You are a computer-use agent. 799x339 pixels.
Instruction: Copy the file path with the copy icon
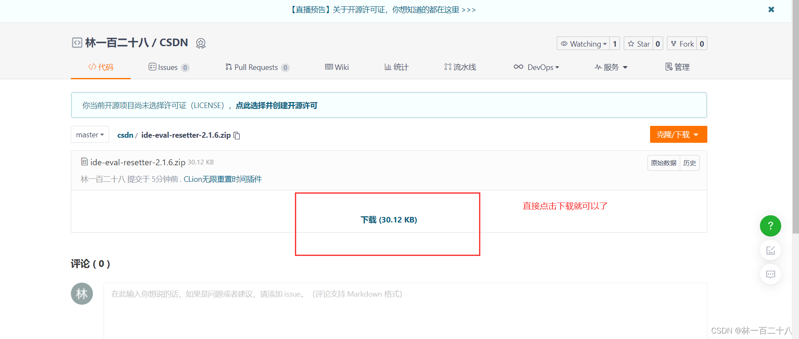237,136
